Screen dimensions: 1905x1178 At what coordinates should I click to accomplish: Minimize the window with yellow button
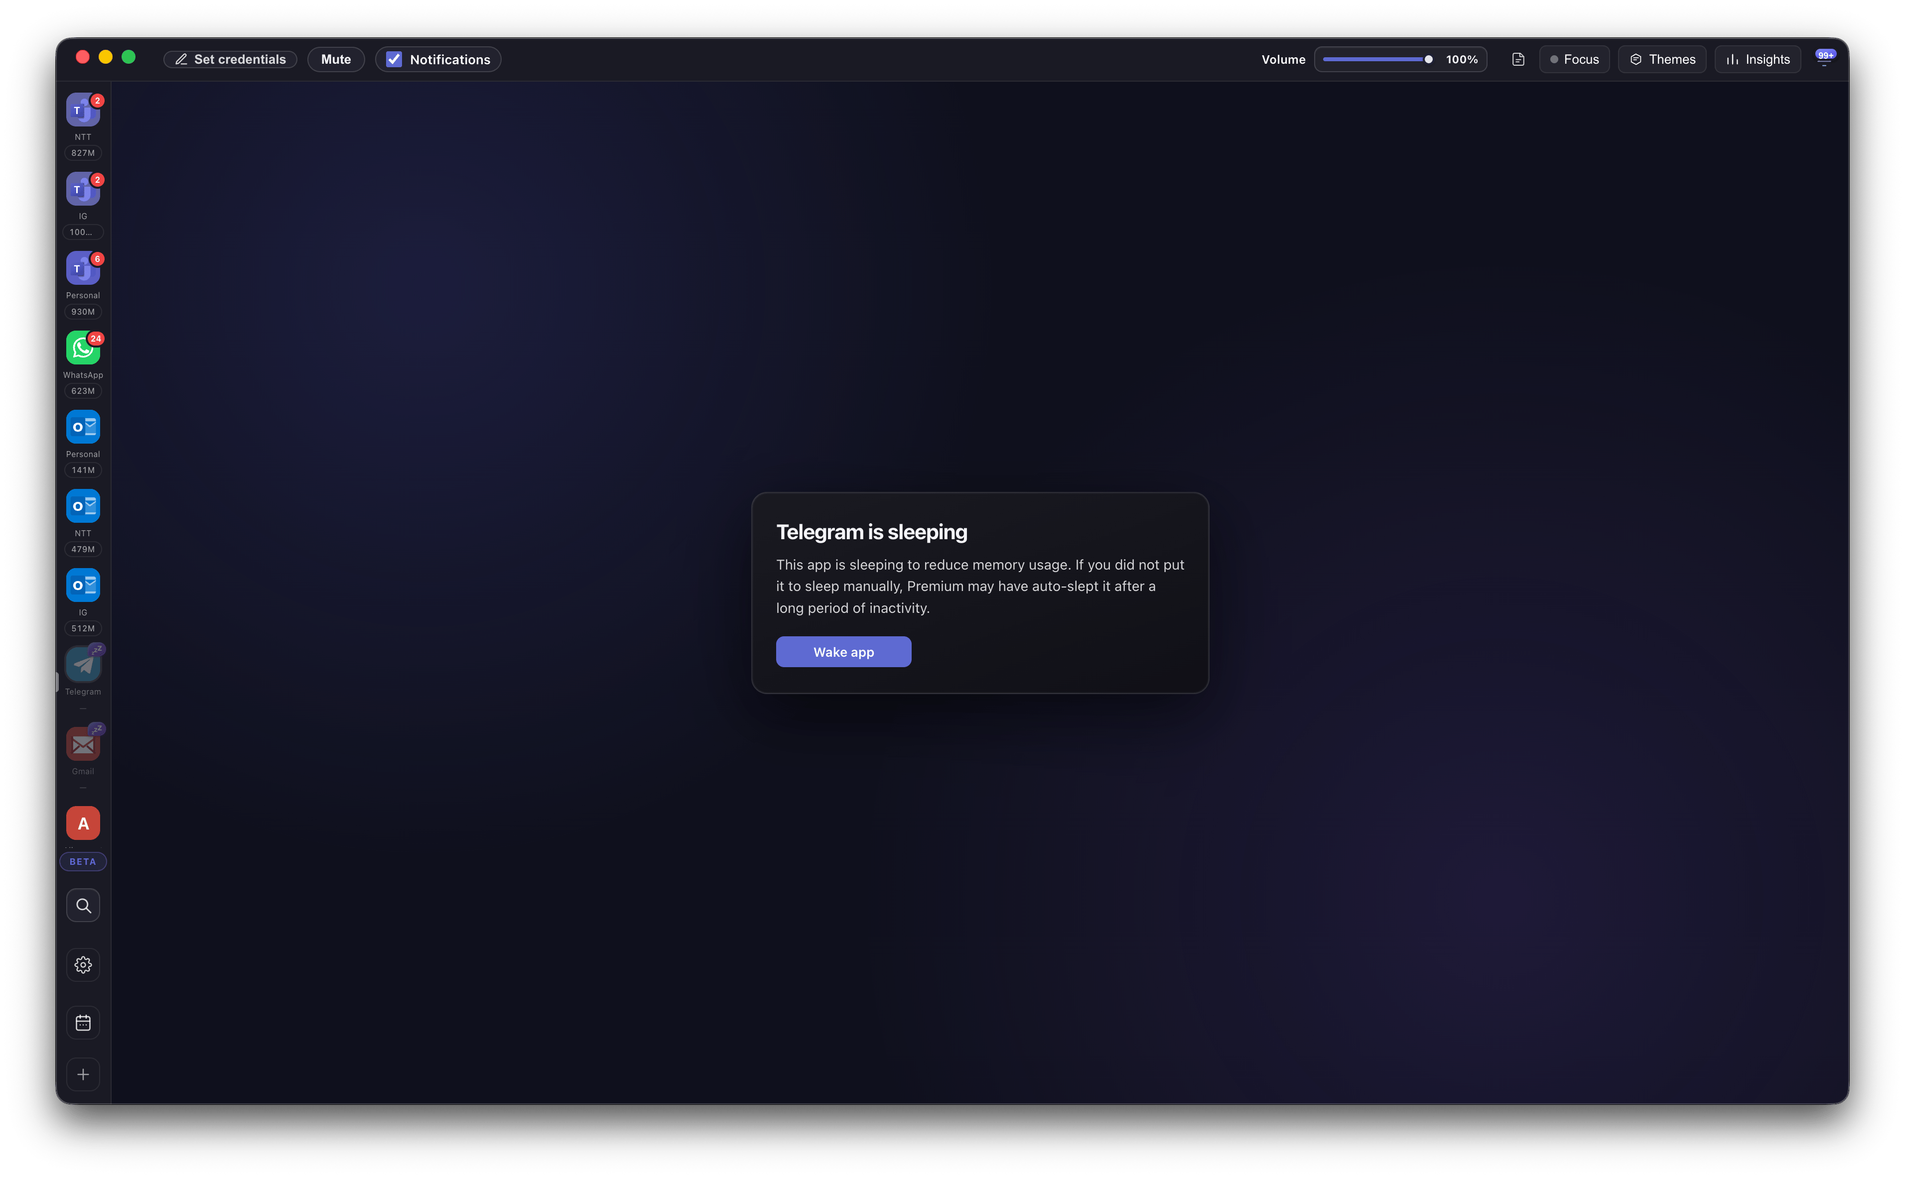pos(106,57)
